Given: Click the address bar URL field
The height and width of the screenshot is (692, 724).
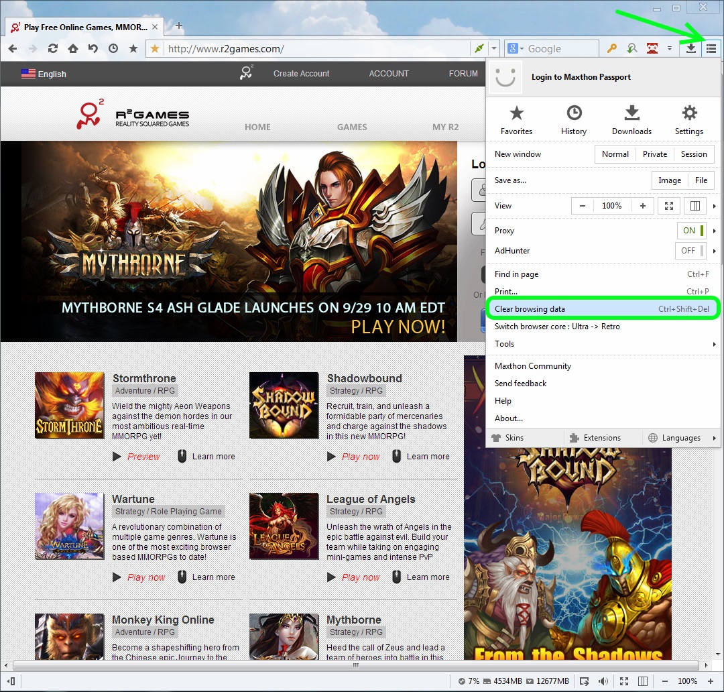Looking at the screenshot, I should click(x=315, y=48).
